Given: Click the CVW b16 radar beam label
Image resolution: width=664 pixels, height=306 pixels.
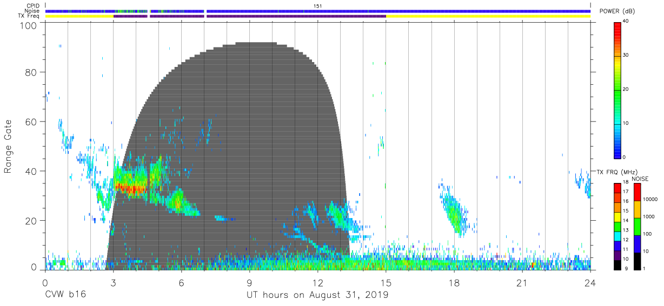Looking at the screenshot, I should 65,295.
